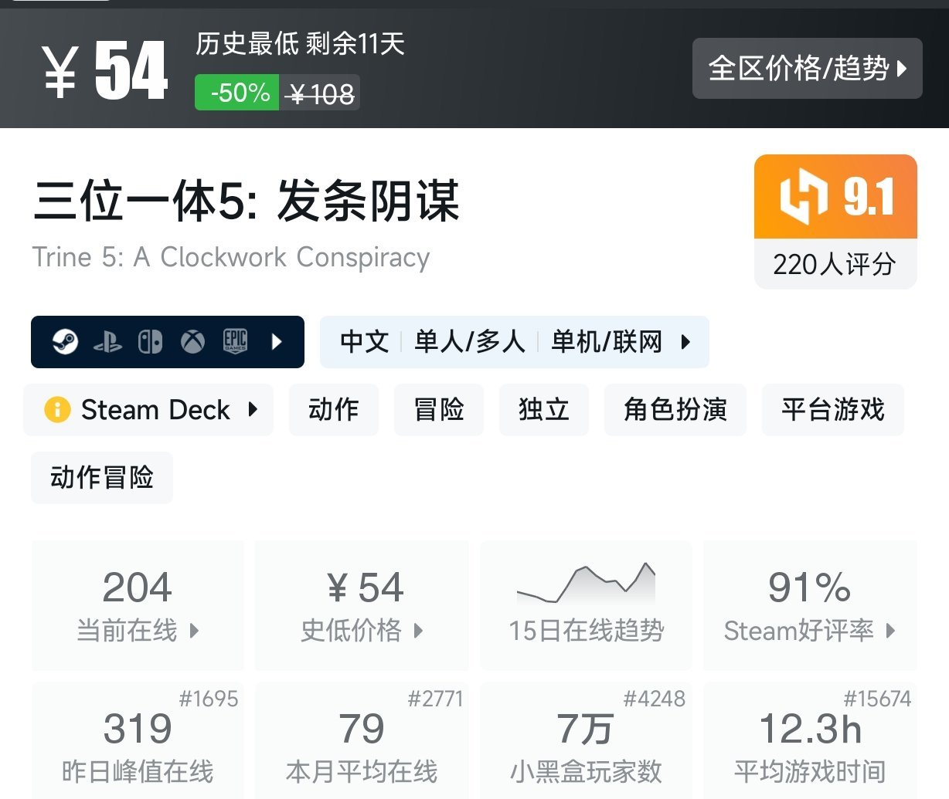
Task: Open 全区价格/趋势 price trends
Action: pos(807,69)
